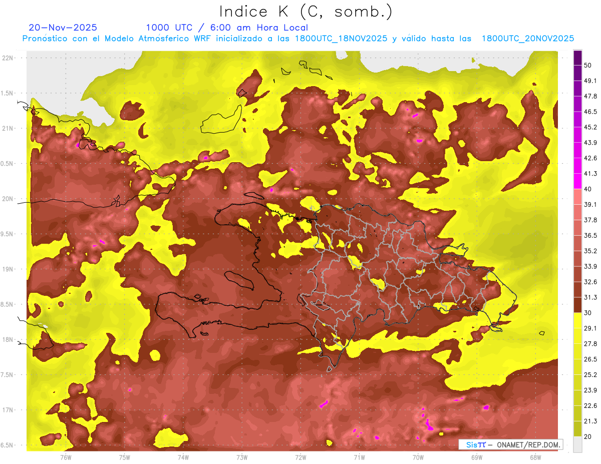Click the chart title "Indice K (C, somb.)"
Screen dimensions: 601x464
(x=306, y=12)
